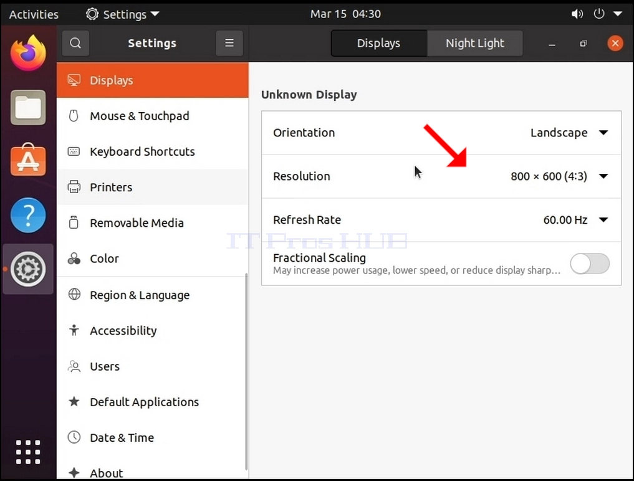Click the person icon beside Accessibility
This screenshot has height=481, width=634.
coord(74,330)
